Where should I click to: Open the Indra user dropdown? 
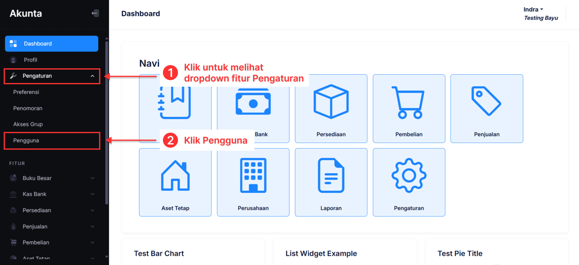[533, 9]
